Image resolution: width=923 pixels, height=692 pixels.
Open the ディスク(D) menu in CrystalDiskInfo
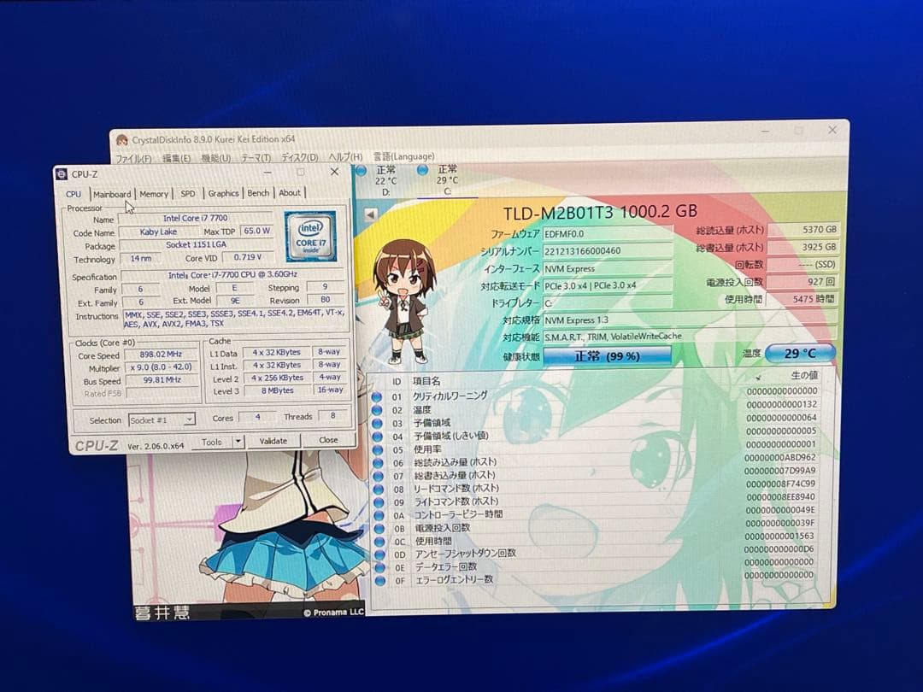300,157
